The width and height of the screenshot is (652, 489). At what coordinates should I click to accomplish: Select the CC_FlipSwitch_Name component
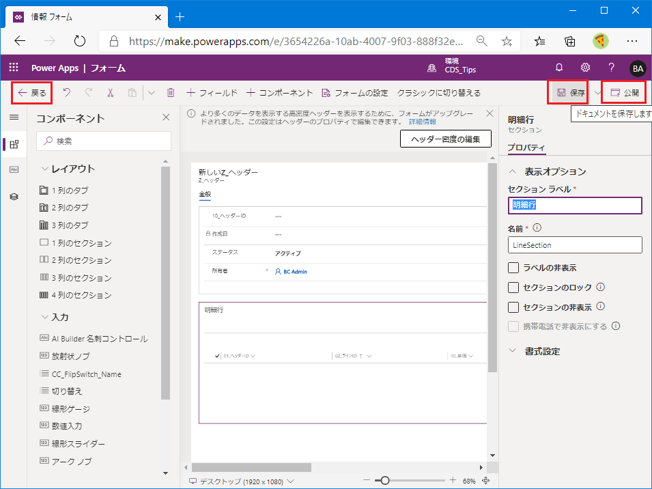coord(81,374)
